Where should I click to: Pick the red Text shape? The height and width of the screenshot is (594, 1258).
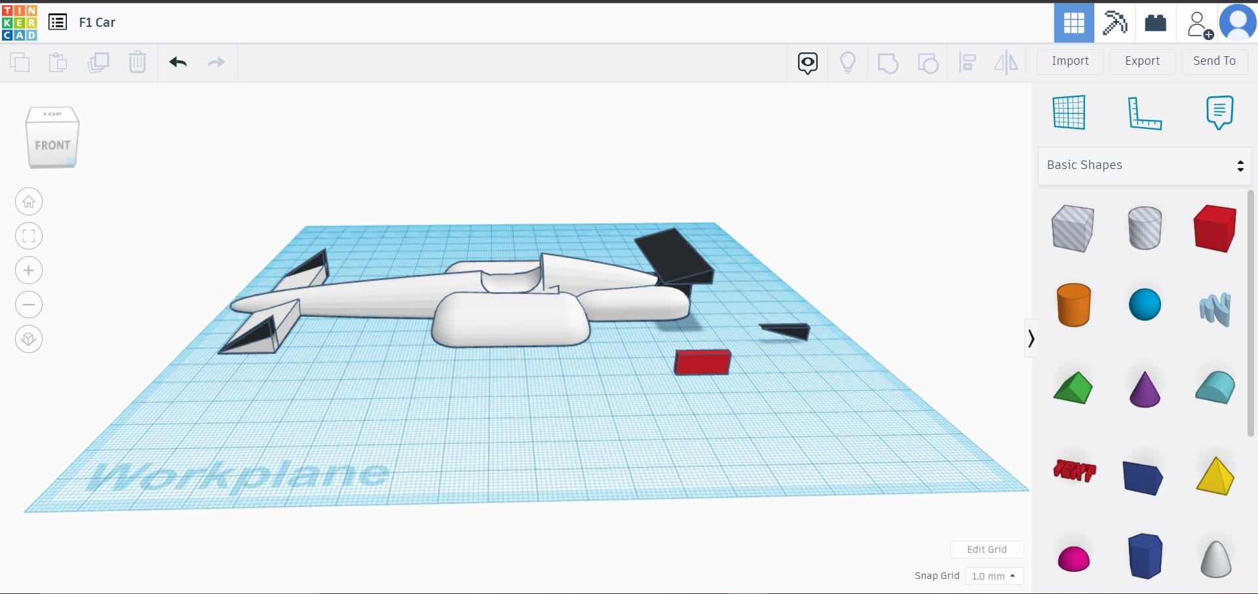[1075, 471]
